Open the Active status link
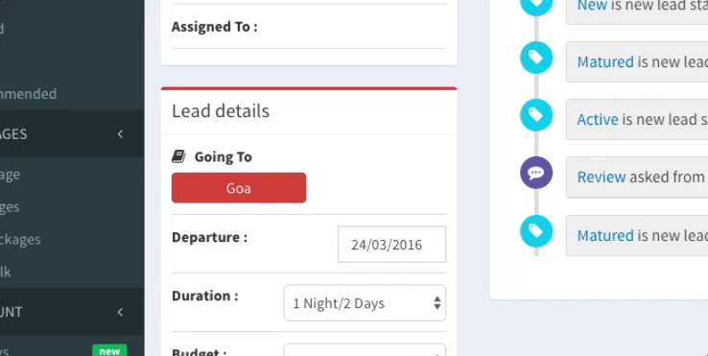 click(x=598, y=119)
